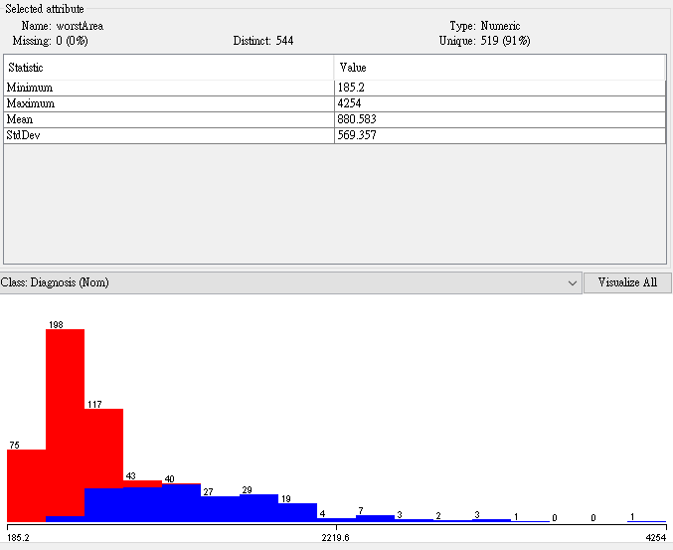Image resolution: width=673 pixels, height=550 pixels.
Task: Click the axis midpoint label 2219.6
Action: [335, 537]
